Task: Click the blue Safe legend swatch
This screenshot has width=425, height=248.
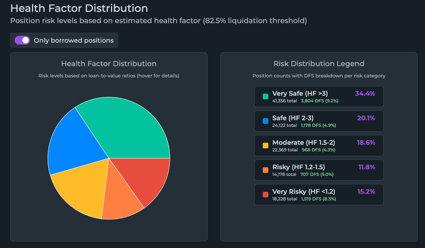Action: click(x=265, y=121)
